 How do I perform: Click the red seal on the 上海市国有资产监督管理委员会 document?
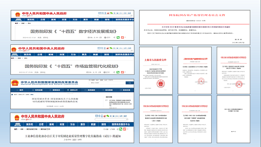(201, 81)
